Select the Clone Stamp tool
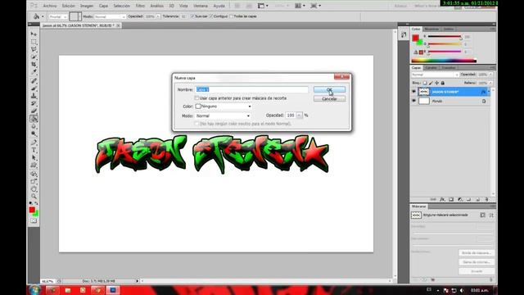Viewport: 524px width, 295px height. (34, 96)
